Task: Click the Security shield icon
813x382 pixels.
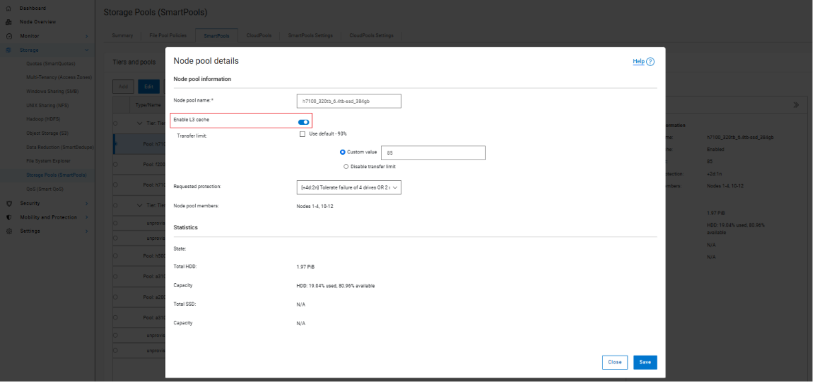Action: [x=9, y=203]
